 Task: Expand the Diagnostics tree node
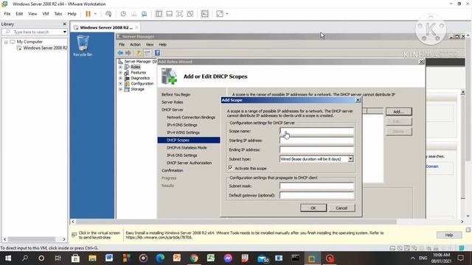(x=120, y=78)
